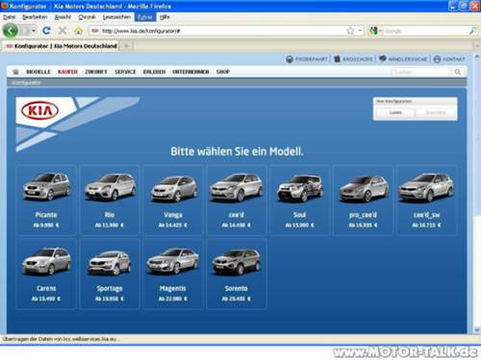
Task: Open the Chronik menu
Action: (87, 17)
